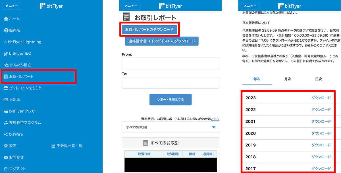Open 友達招待プログラム via its people icon
Viewport: 341px width, 173px height.
pos(6,123)
